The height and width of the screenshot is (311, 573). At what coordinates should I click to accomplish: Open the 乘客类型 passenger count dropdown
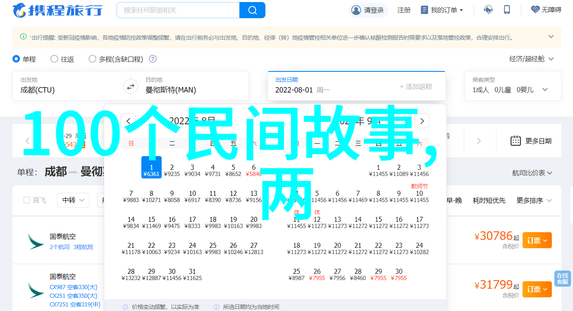(x=513, y=86)
